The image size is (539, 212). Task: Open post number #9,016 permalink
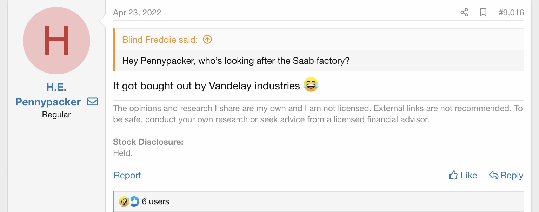(511, 13)
